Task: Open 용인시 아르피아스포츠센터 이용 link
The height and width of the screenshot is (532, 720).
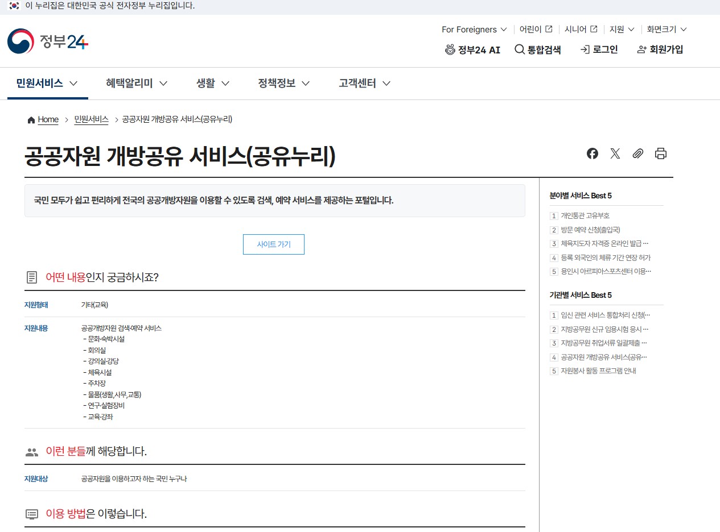Action: pos(606,272)
